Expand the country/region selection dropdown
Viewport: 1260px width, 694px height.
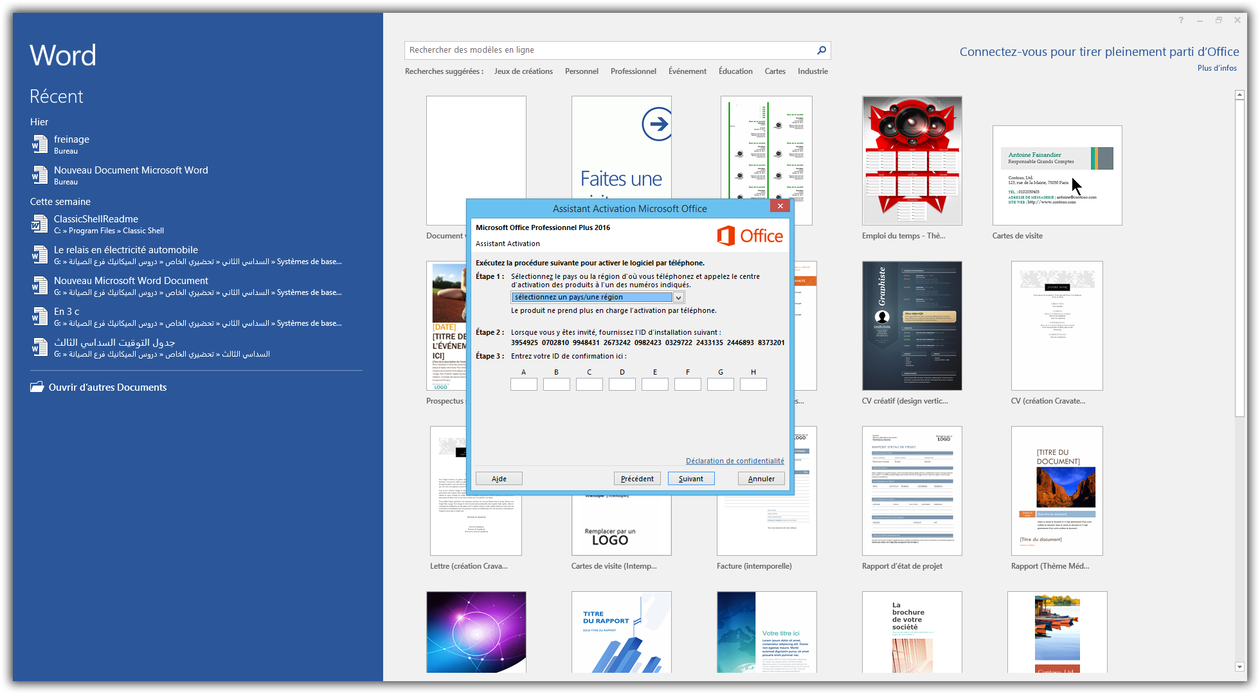click(x=678, y=298)
